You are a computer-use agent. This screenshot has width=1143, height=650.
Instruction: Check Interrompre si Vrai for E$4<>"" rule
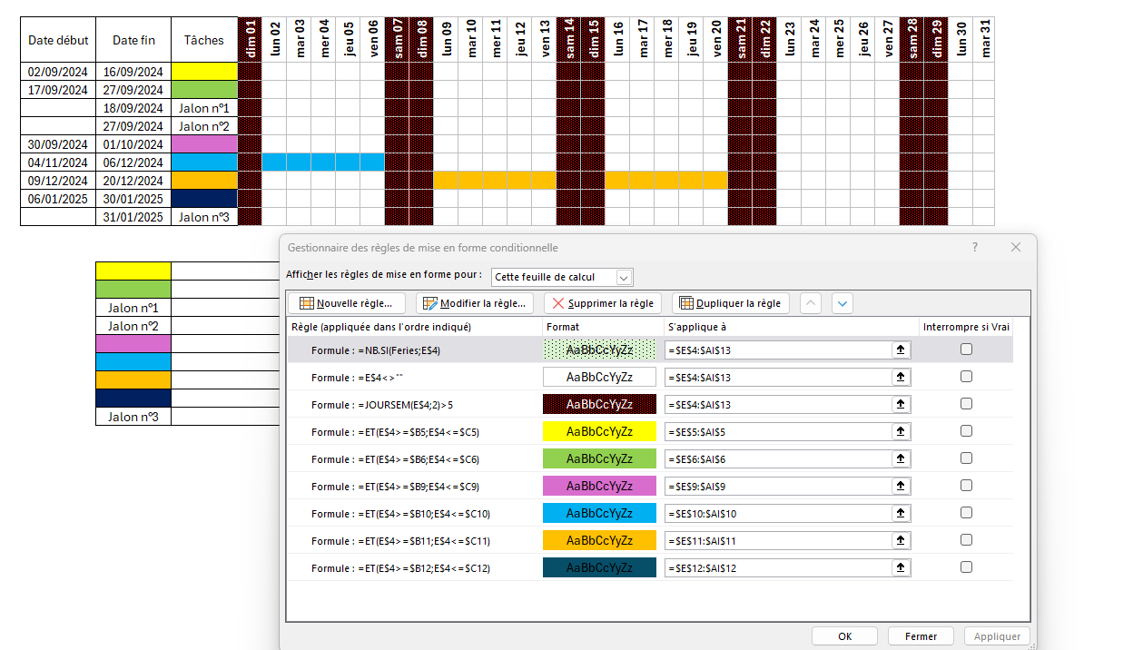coord(966,377)
